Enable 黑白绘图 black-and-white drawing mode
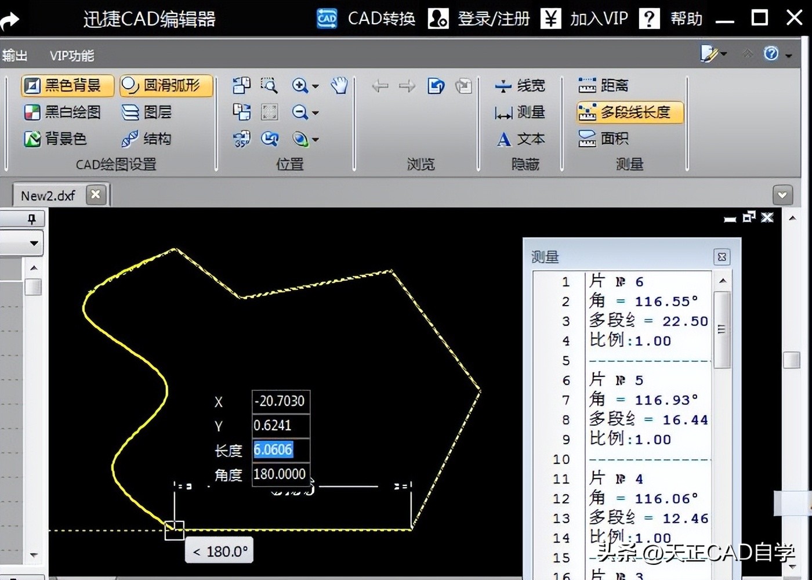This screenshot has width=812, height=580. click(63, 112)
